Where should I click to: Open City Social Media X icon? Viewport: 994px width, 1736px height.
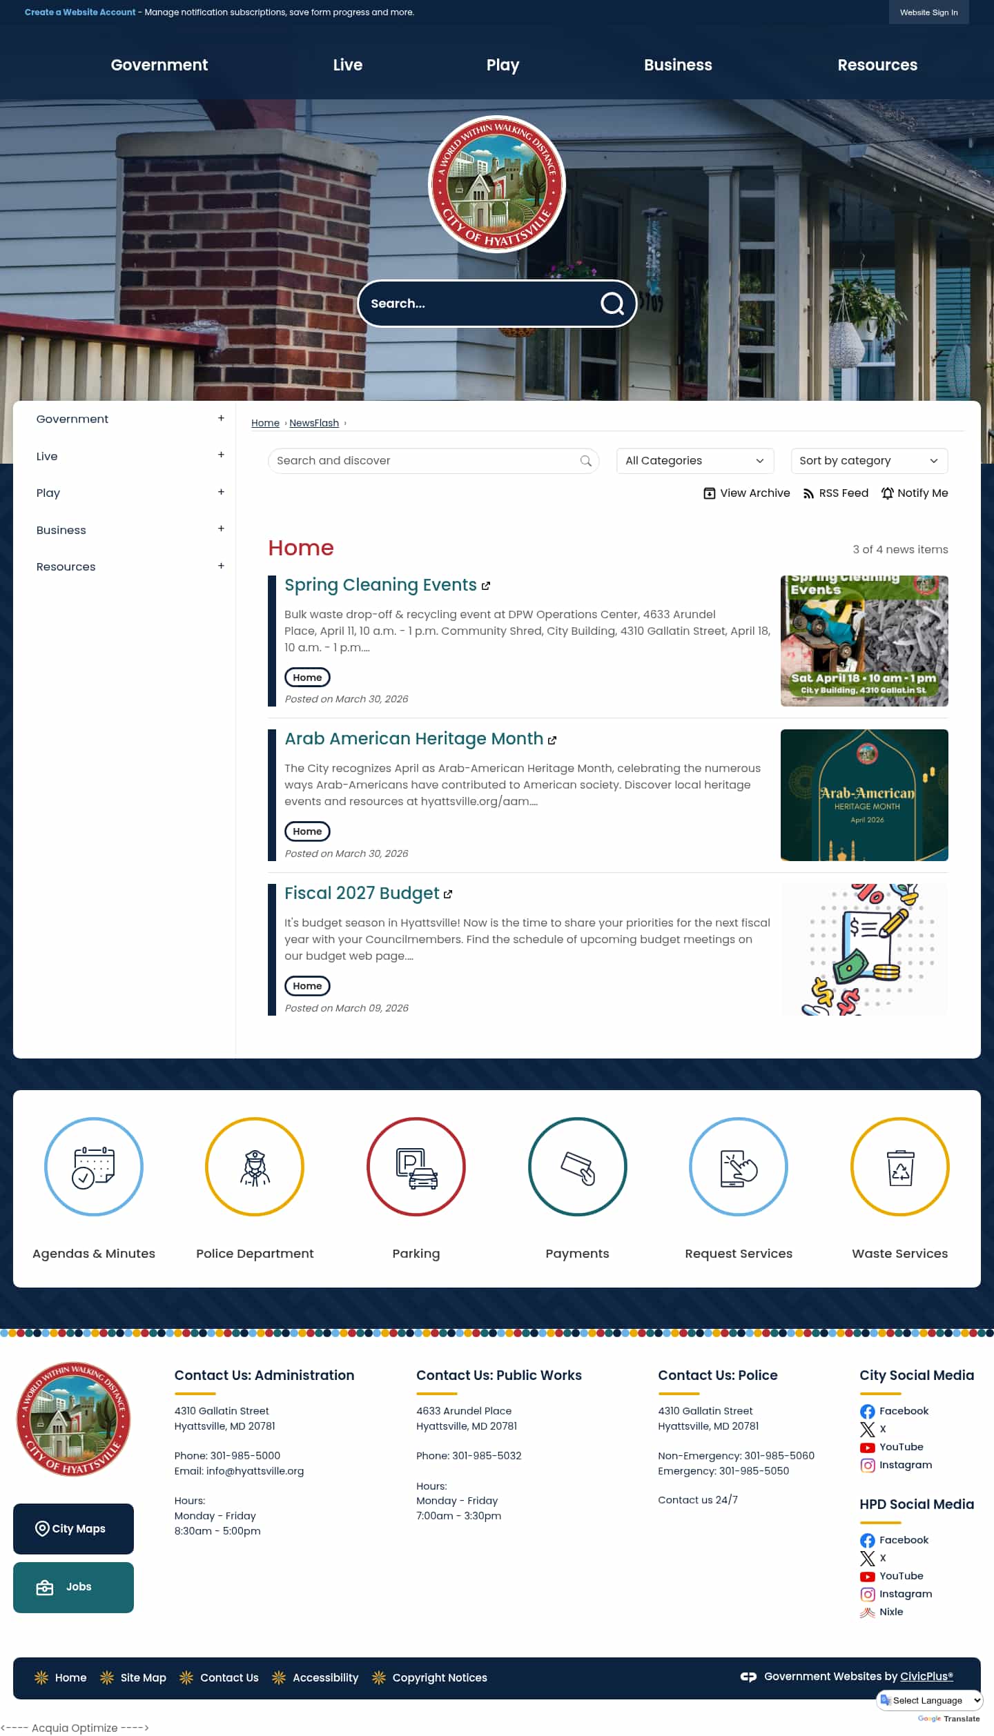pos(868,1430)
